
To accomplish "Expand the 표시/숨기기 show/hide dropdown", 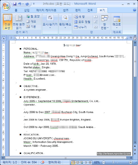I will [x=50, y=22].
